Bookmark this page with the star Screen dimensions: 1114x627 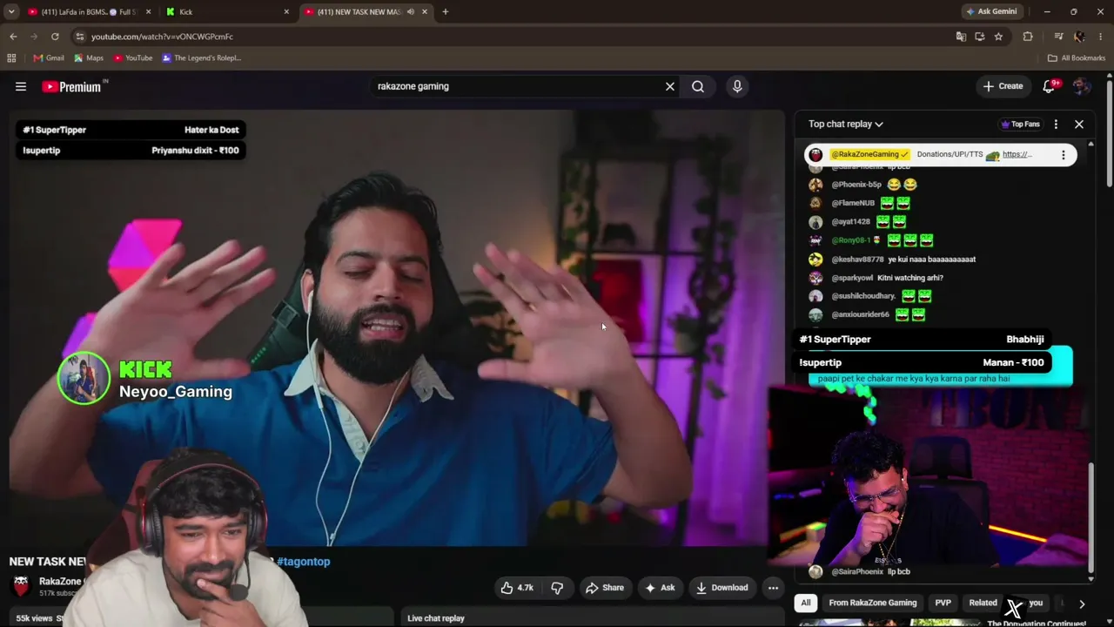pos(998,37)
